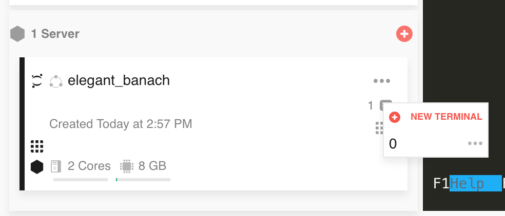Screen dimensions: 505x216
Task: Click the Jupyter icon beside elegant_banach
Action: pos(37,81)
